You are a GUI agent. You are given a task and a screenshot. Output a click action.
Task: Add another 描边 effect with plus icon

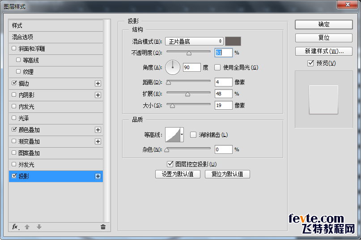(98, 83)
